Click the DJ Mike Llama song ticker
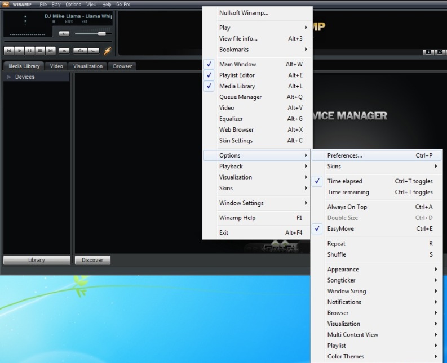Viewport: 447px width, 363px height. [x=78, y=16]
